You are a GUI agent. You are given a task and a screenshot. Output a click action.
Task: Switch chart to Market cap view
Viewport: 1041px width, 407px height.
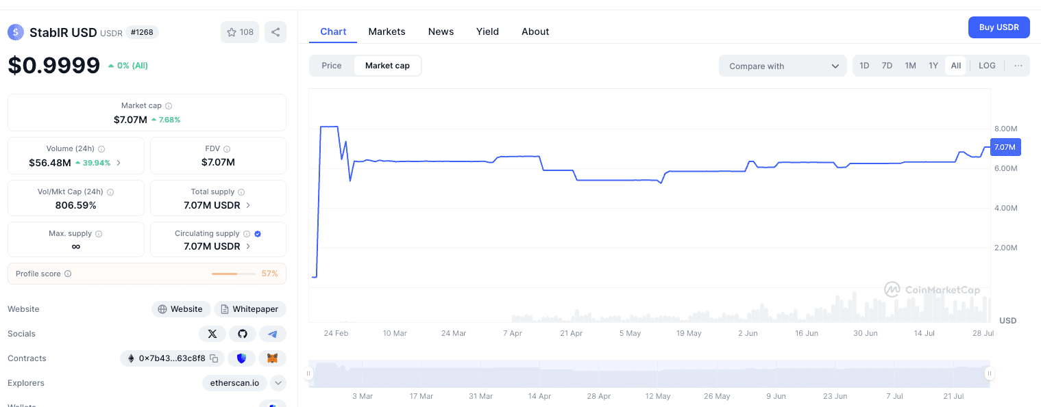click(x=387, y=66)
